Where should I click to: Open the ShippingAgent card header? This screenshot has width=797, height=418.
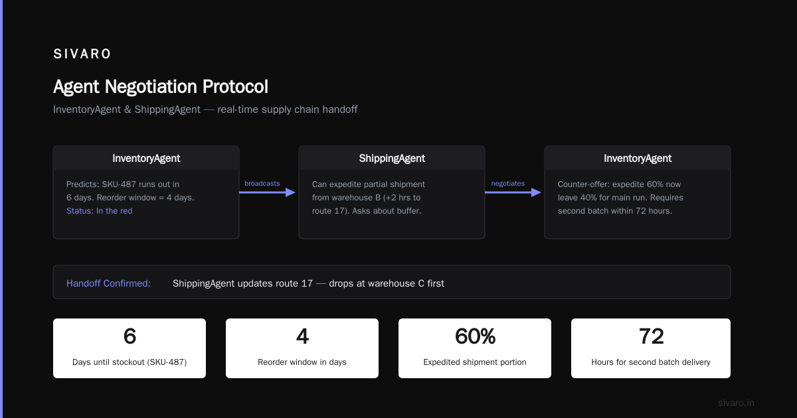[x=392, y=159]
